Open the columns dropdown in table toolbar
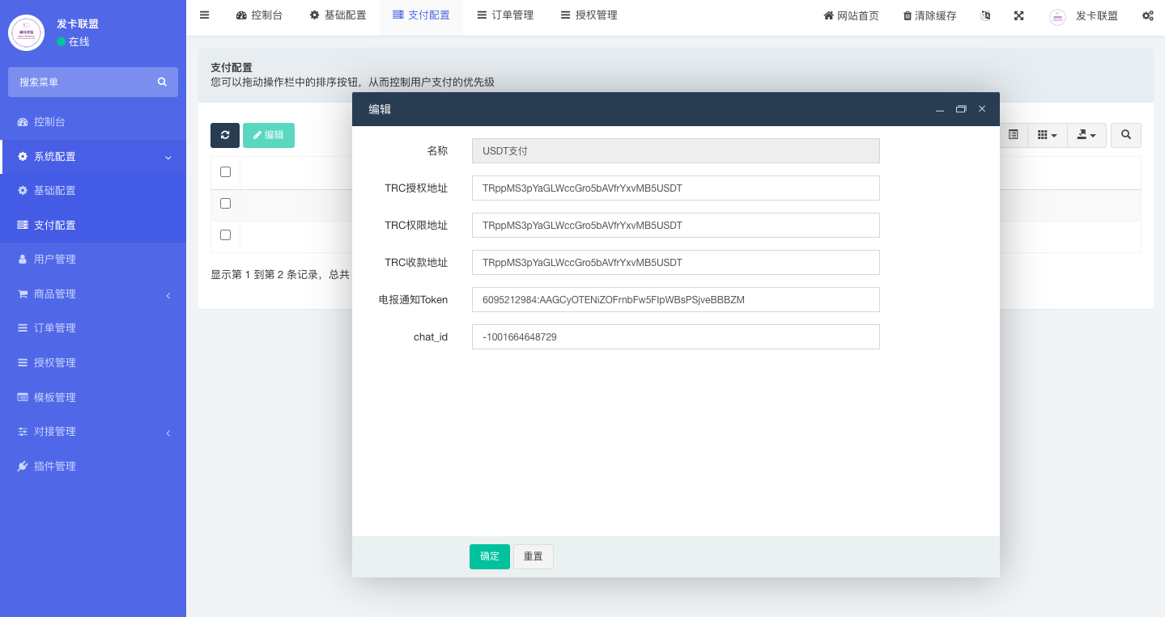 click(1047, 136)
